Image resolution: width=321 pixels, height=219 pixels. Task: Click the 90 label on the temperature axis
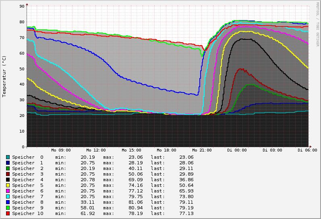coord(23,6)
